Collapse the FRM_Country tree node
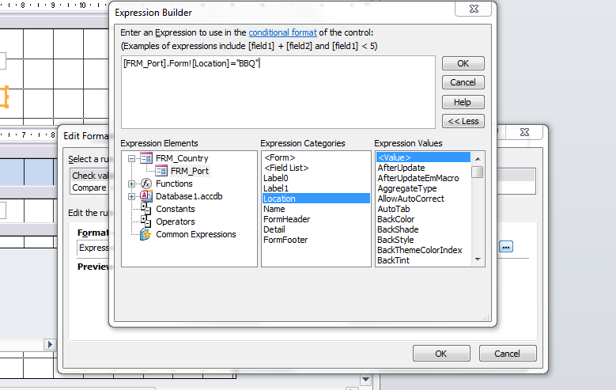Viewport: 616px width, 390px height. click(131, 158)
